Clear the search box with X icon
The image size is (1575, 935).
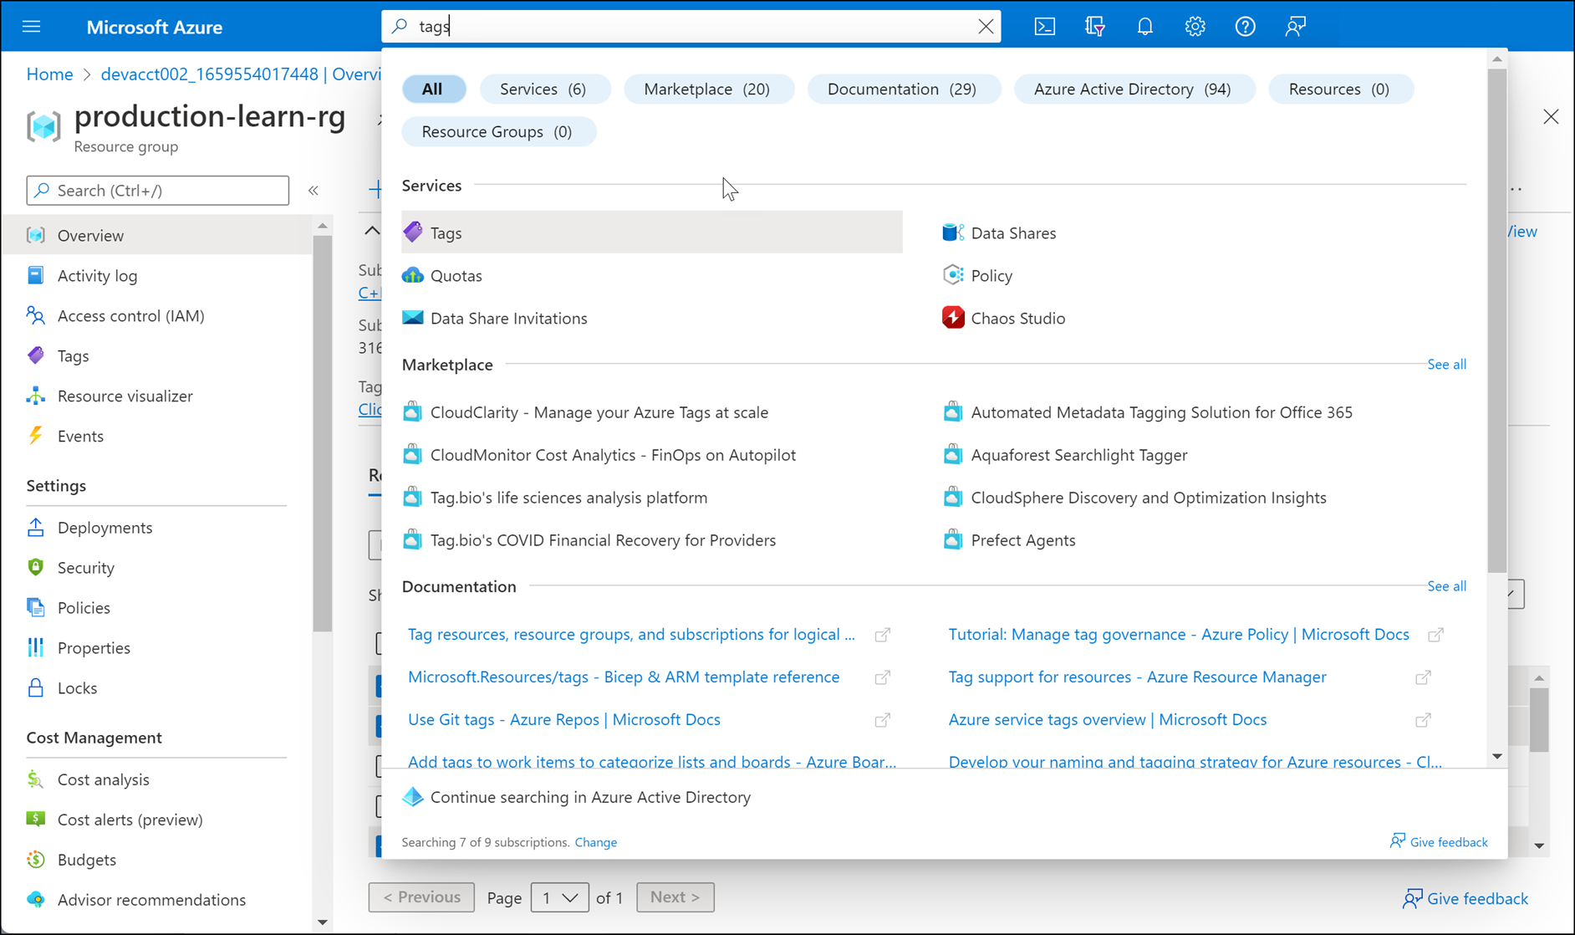point(986,27)
